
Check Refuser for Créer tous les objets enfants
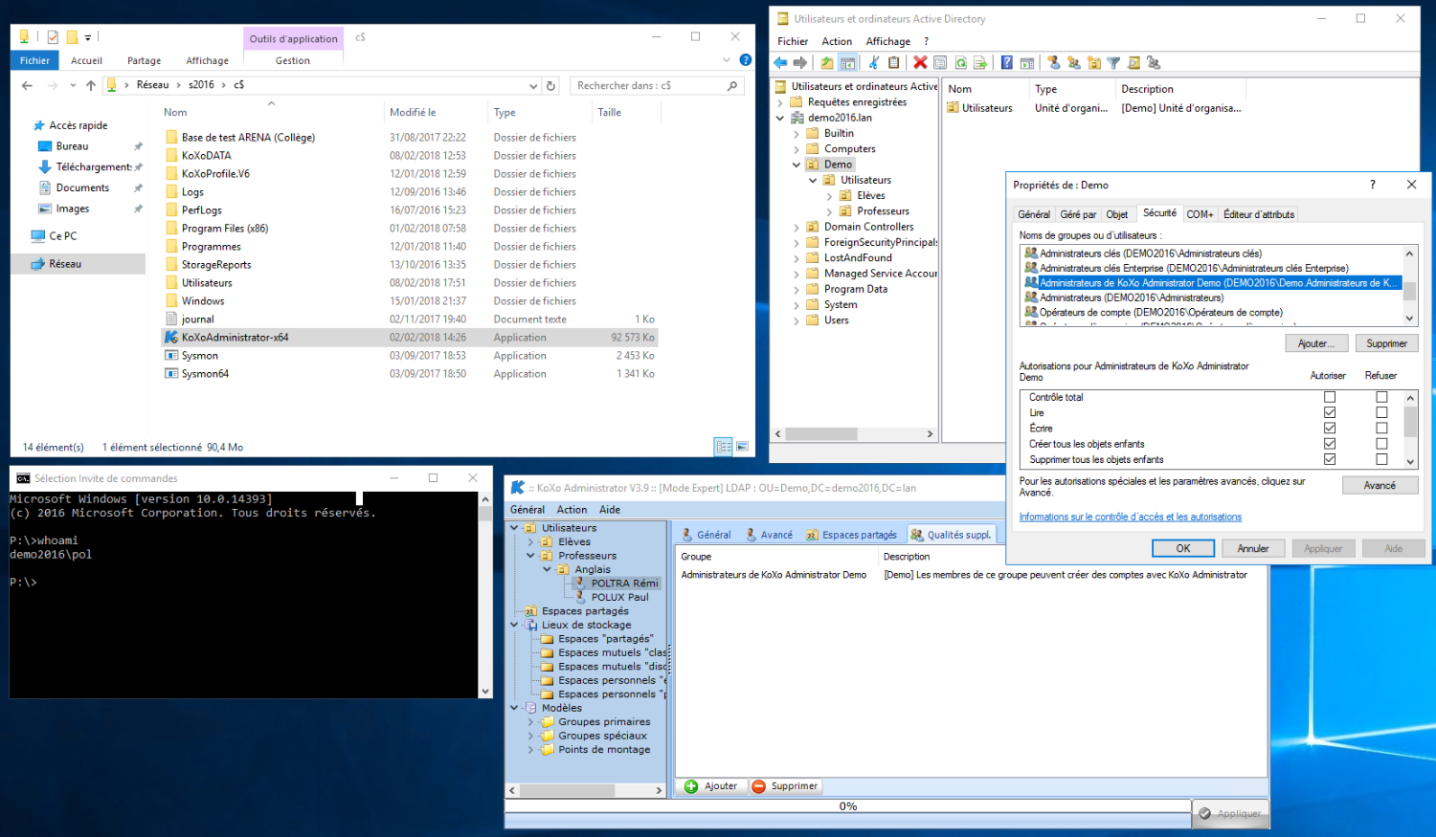point(1381,444)
